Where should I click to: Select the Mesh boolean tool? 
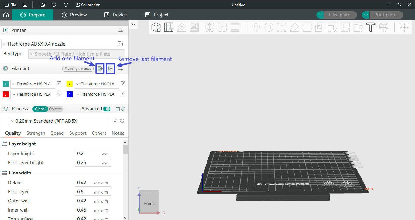(x=320, y=27)
